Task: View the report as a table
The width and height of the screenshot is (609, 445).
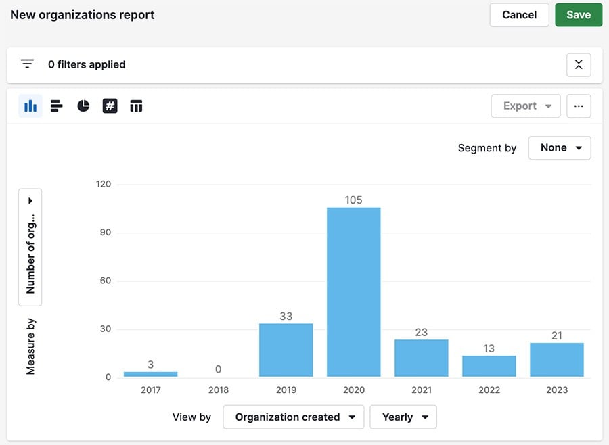Action: click(136, 106)
